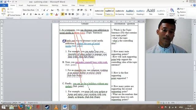Apply the Title style

coord(151,12)
